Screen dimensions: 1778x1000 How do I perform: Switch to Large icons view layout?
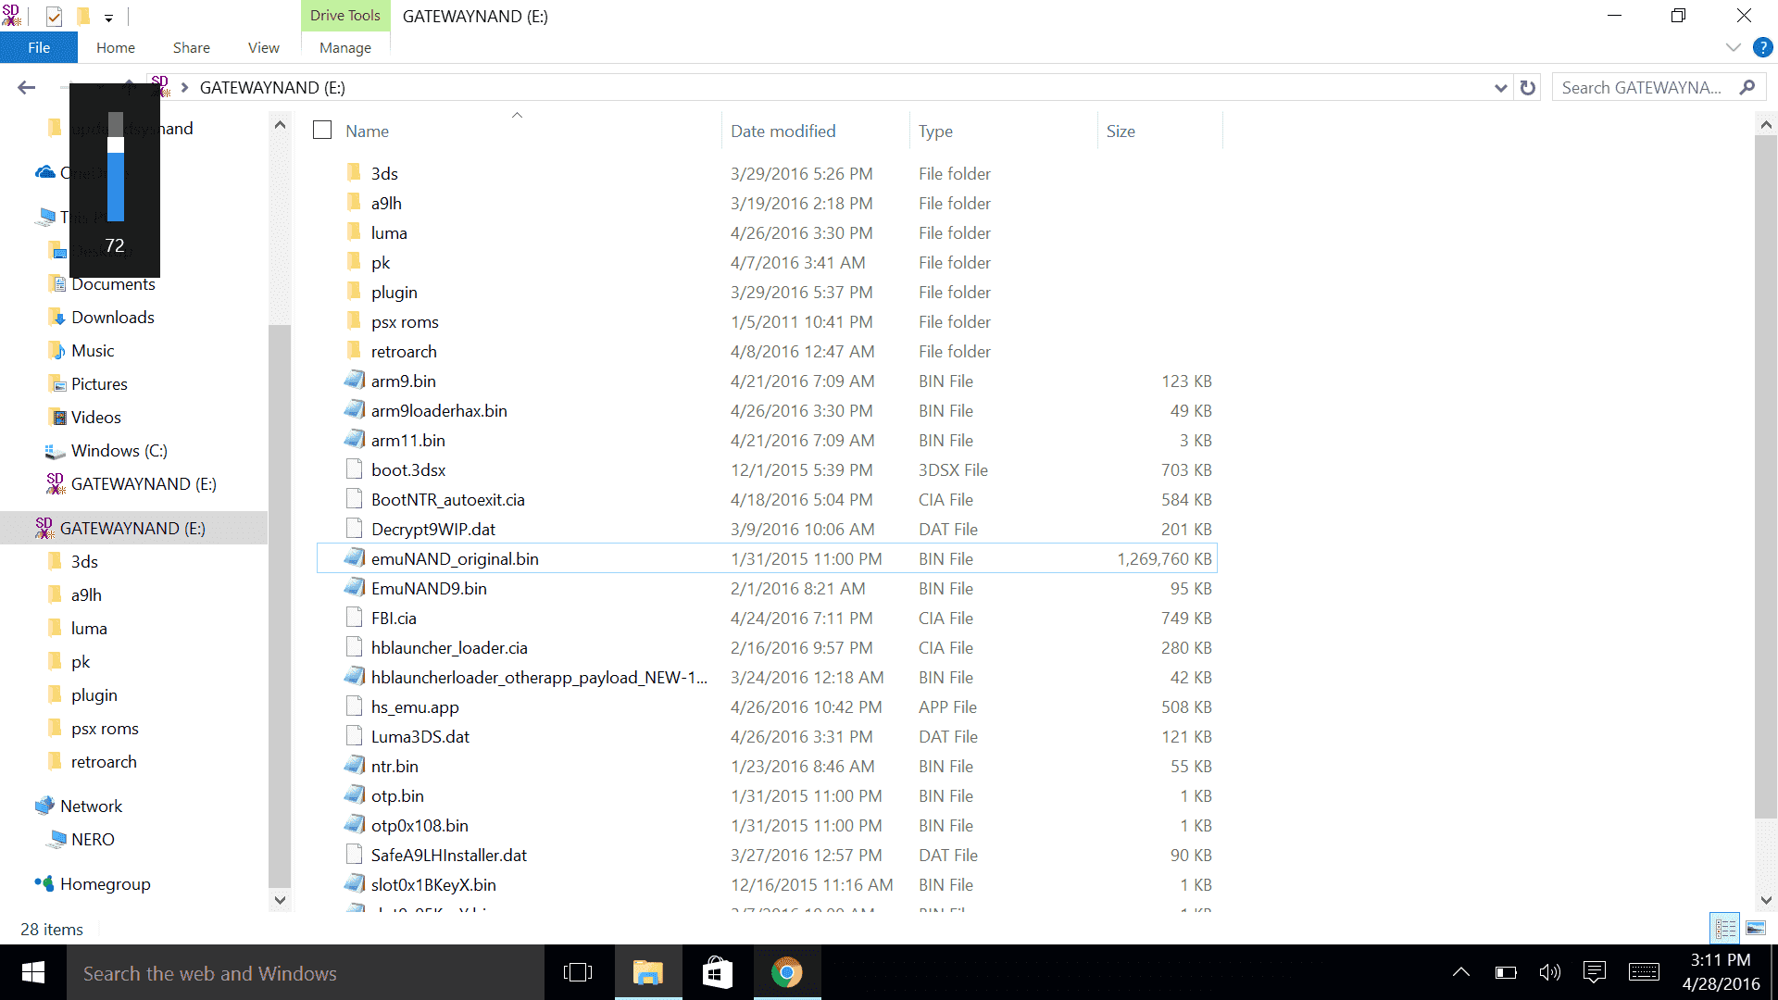(x=1756, y=928)
